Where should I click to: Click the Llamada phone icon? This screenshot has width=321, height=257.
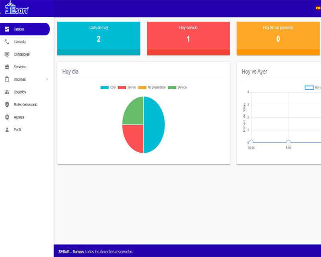pyautogui.click(x=7, y=42)
